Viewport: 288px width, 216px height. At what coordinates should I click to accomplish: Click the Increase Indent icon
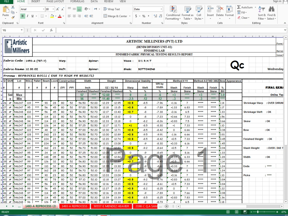(x=91, y=16)
